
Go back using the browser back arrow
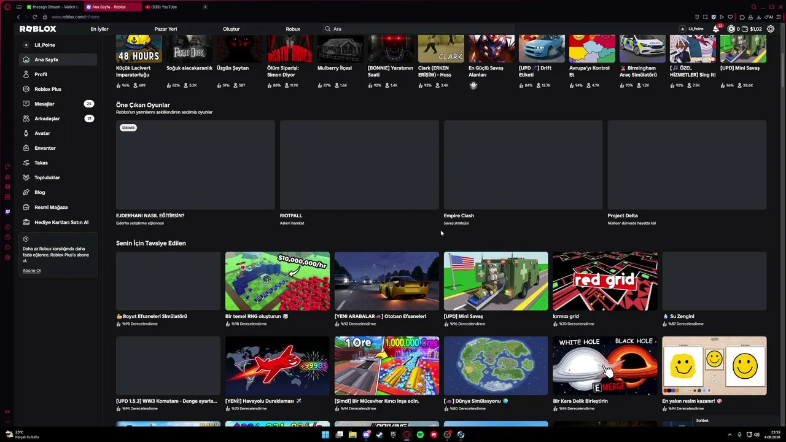(x=18, y=17)
